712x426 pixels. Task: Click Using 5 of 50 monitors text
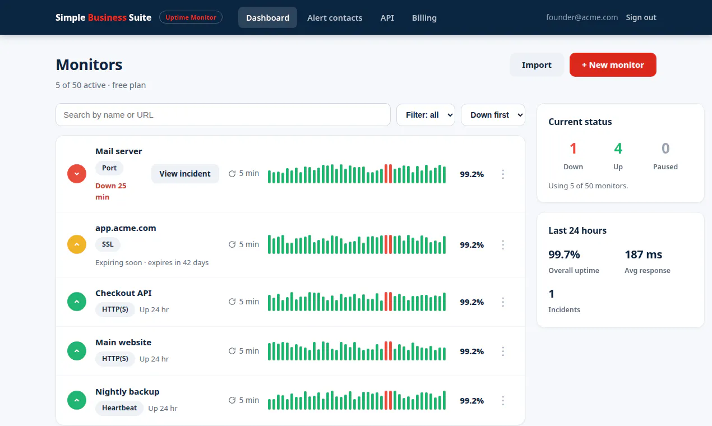[588, 186]
